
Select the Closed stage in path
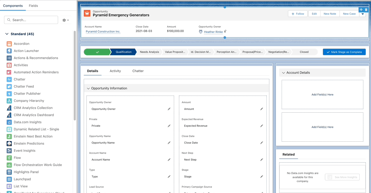(304, 52)
